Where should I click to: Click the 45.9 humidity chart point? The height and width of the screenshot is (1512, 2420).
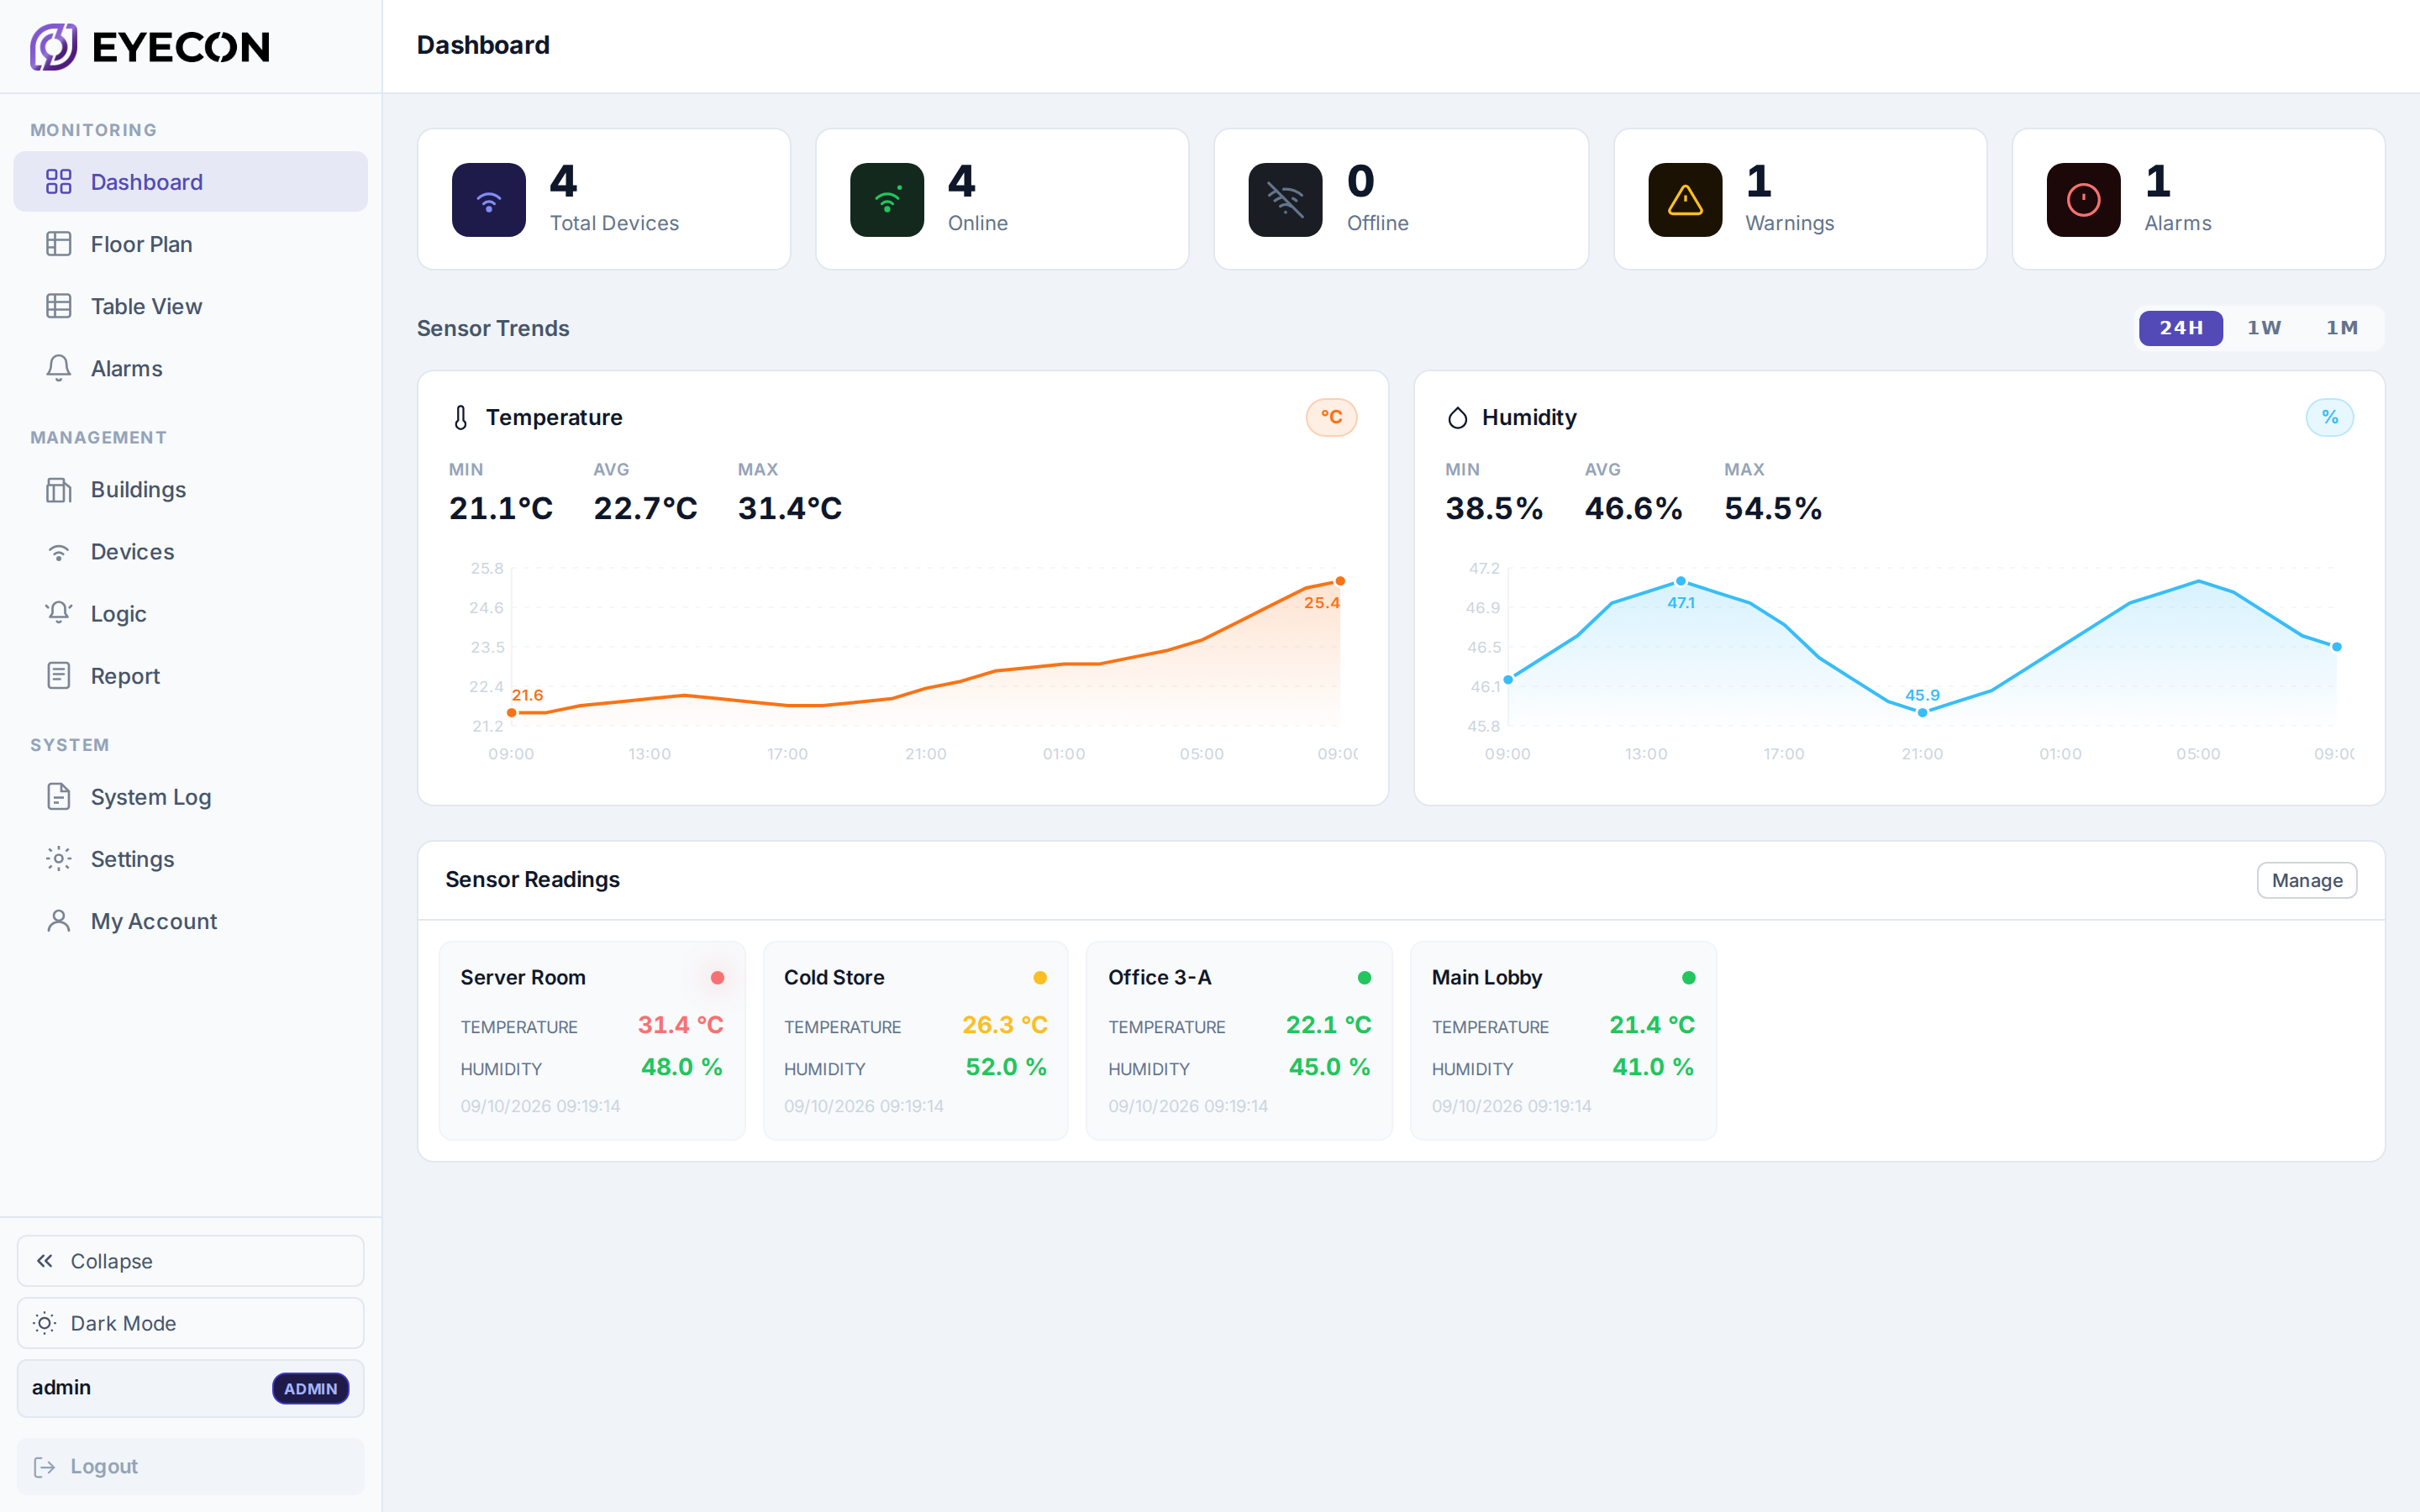point(1922,713)
